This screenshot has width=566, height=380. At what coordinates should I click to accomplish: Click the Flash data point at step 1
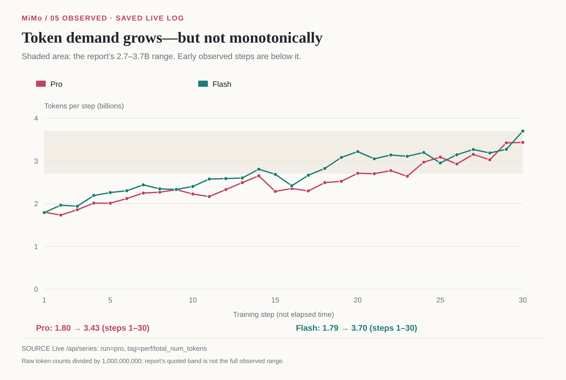pyautogui.click(x=44, y=213)
